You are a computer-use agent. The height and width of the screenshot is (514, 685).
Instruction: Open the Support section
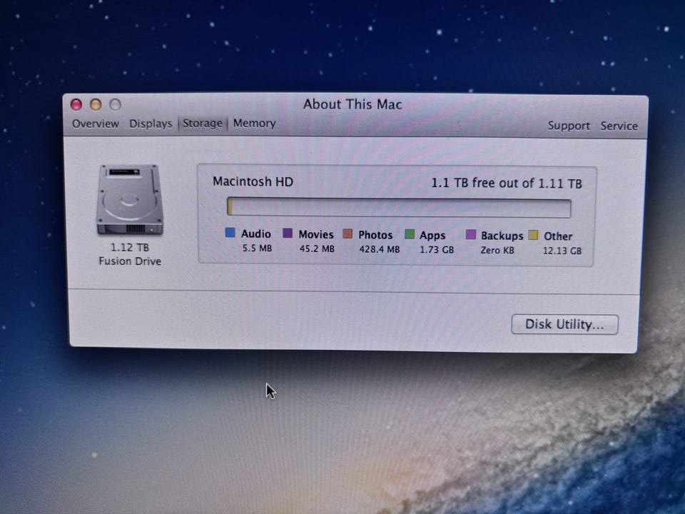tap(569, 126)
